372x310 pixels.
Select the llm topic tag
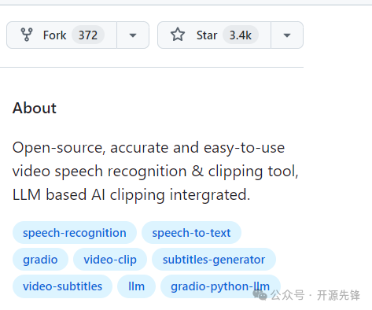[x=136, y=286]
